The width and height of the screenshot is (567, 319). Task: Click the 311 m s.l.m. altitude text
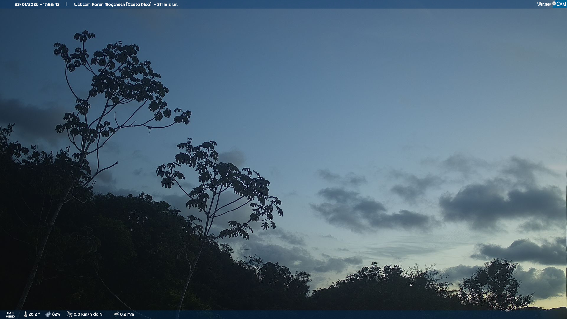point(167,4)
